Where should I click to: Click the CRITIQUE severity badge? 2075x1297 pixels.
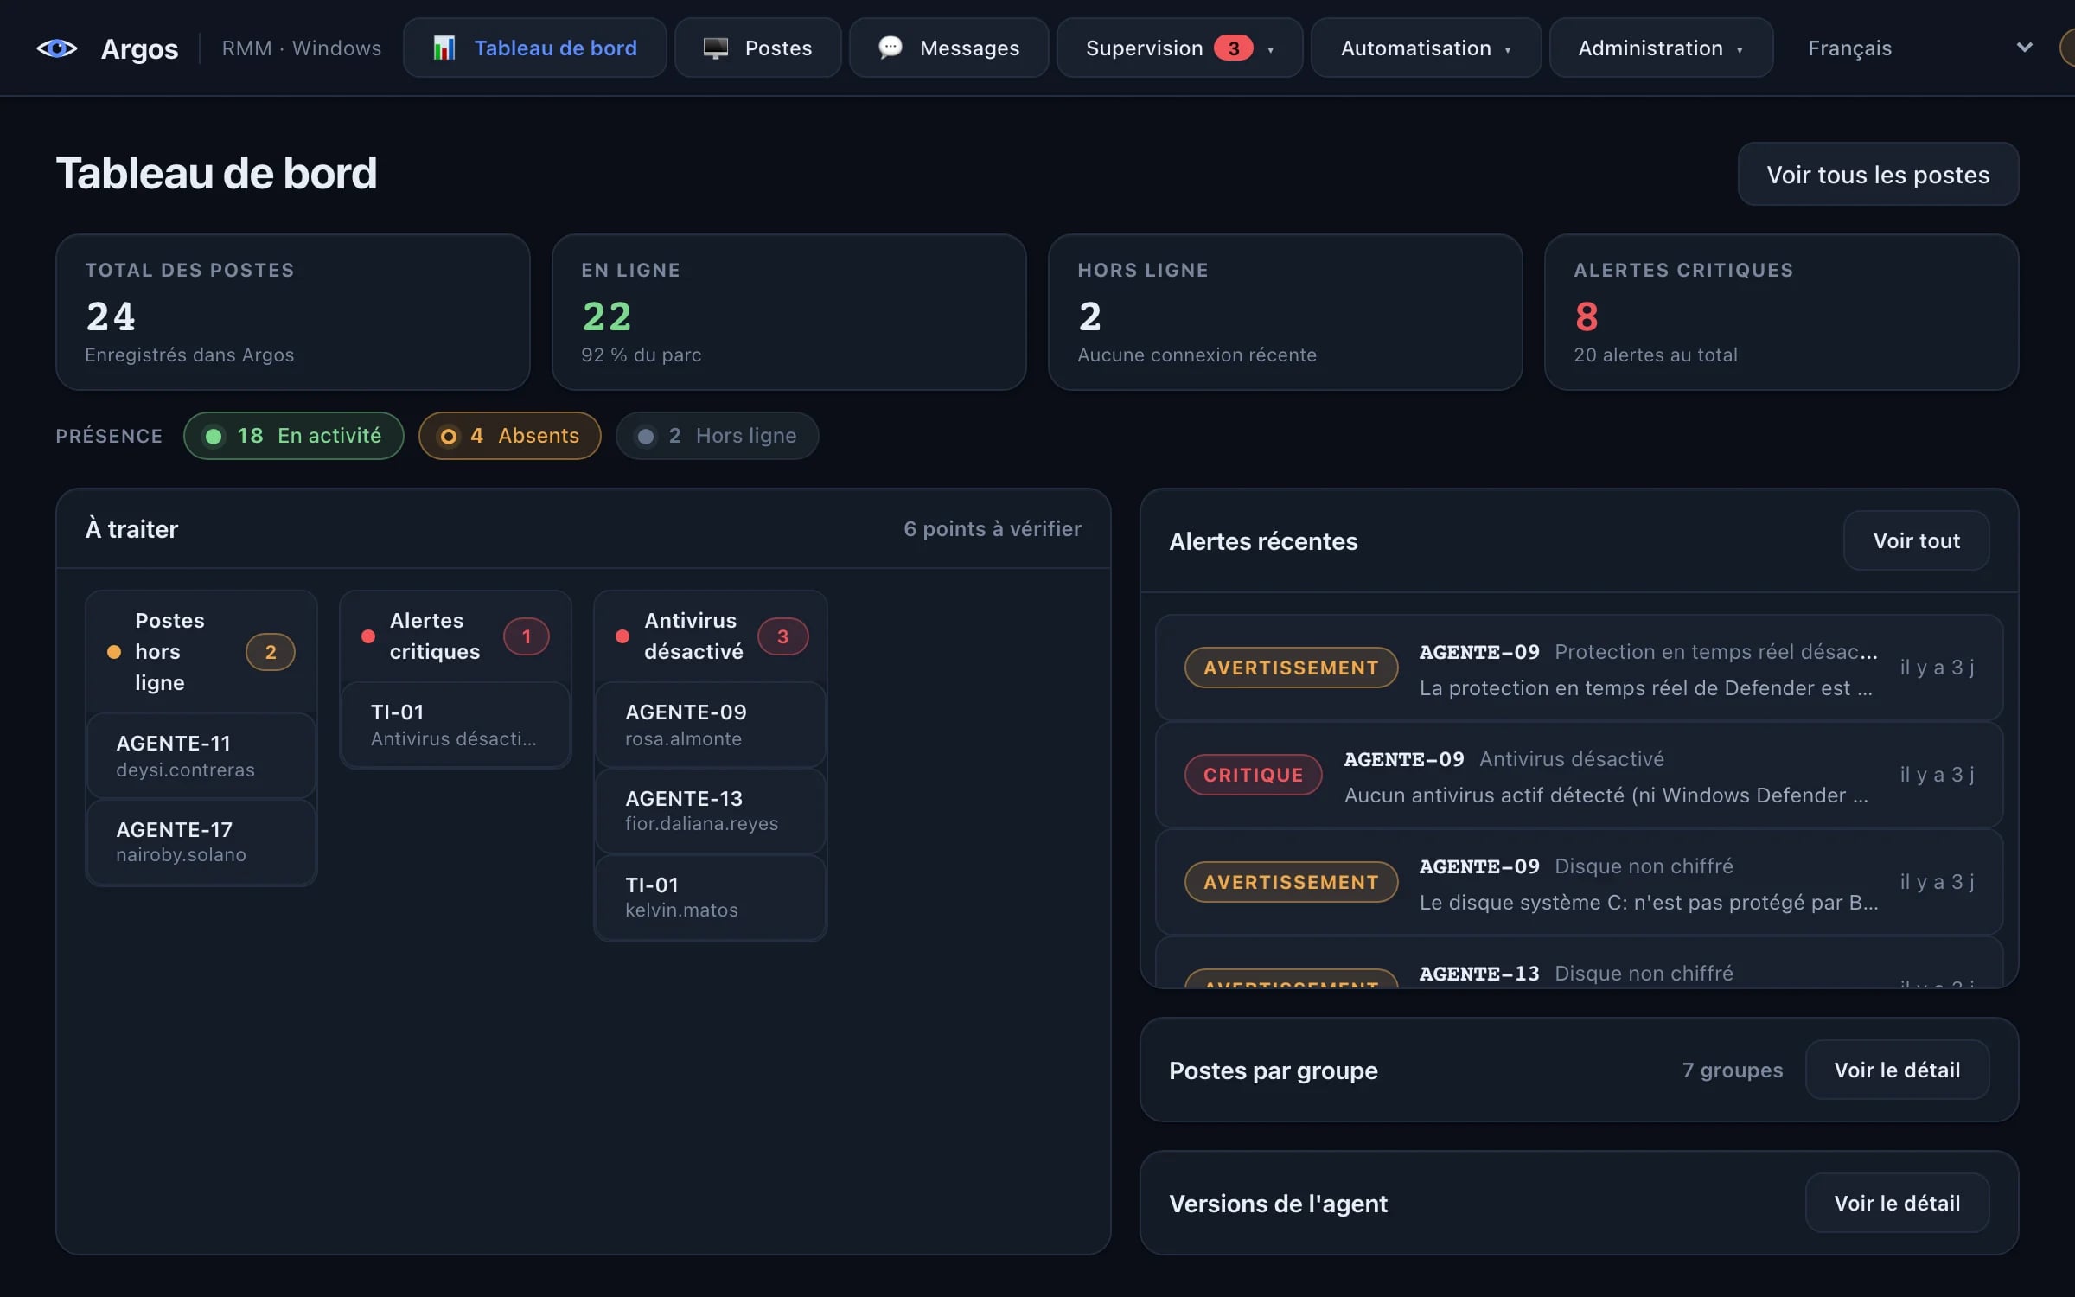point(1253,775)
